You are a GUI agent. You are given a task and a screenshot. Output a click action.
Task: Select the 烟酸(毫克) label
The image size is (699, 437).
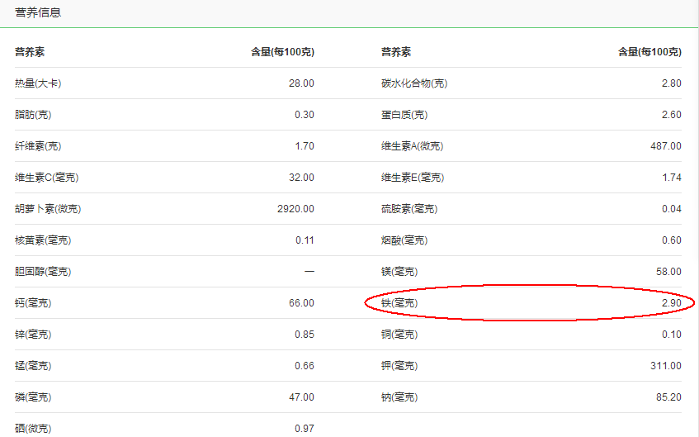[404, 240]
